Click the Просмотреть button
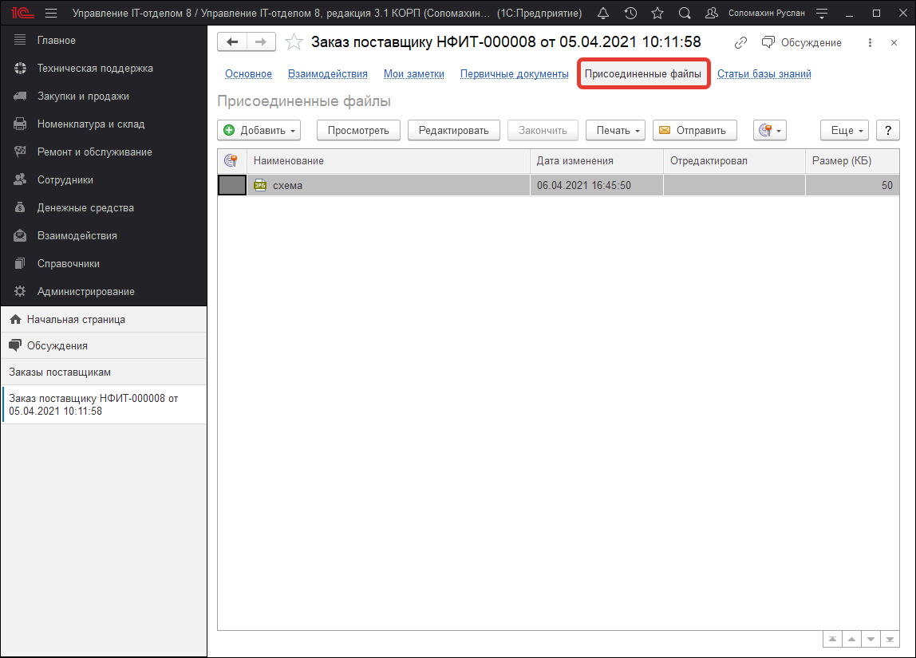Image resolution: width=916 pixels, height=658 pixels. click(357, 130)
